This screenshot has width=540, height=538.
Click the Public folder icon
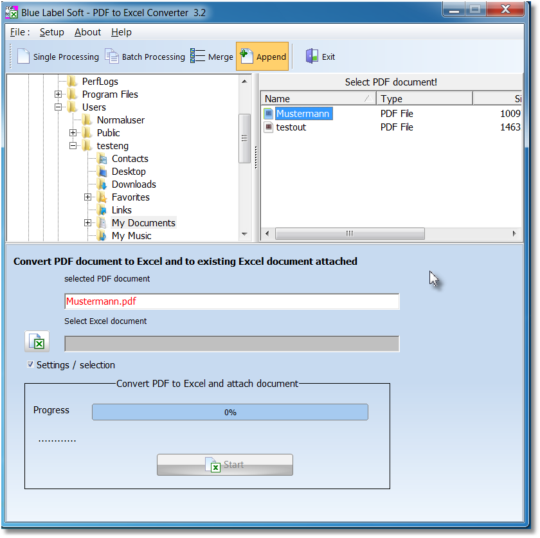point(87,132)
